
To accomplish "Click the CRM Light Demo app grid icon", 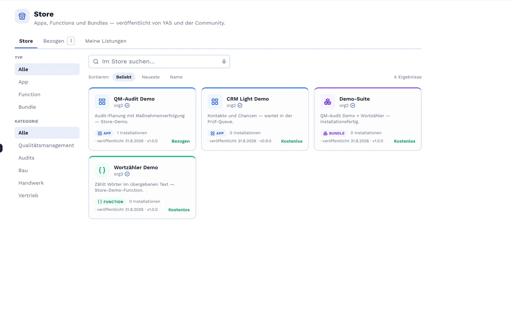I will coord(215,102).
